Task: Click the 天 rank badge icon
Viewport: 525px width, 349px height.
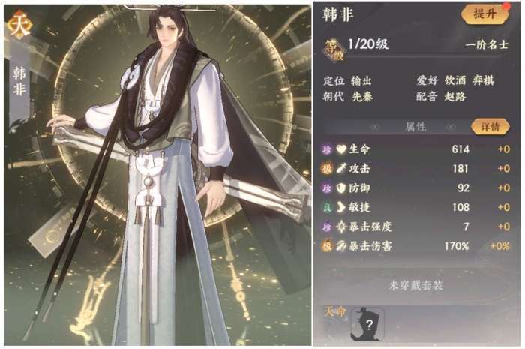Action: (19, 25)
